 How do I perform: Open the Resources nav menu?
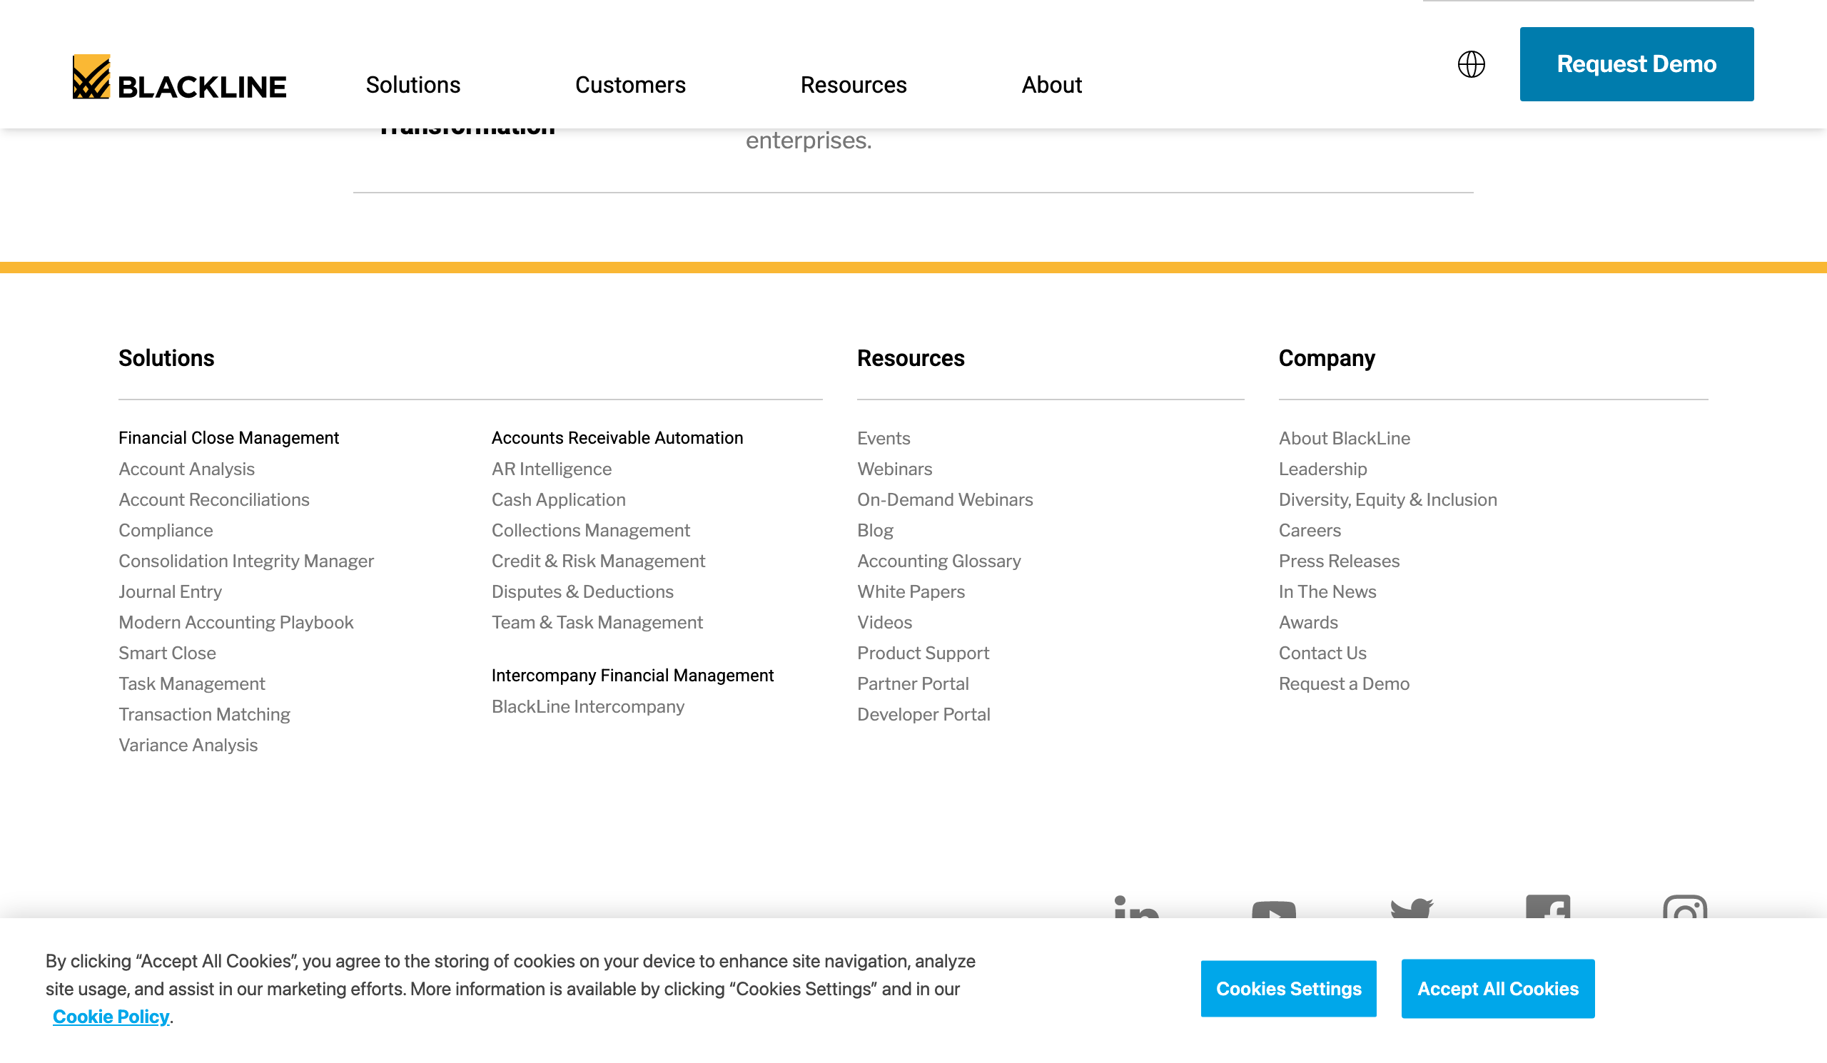(x=854, y=85)
